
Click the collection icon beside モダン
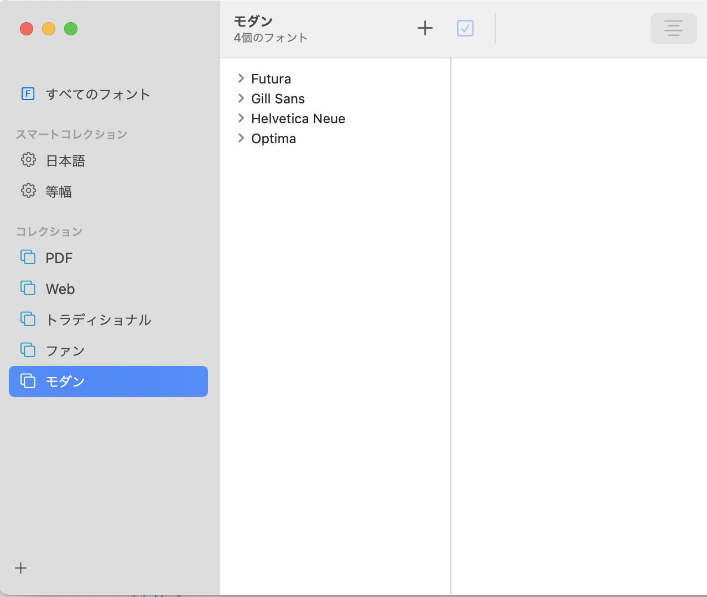(x=28, y=381)
